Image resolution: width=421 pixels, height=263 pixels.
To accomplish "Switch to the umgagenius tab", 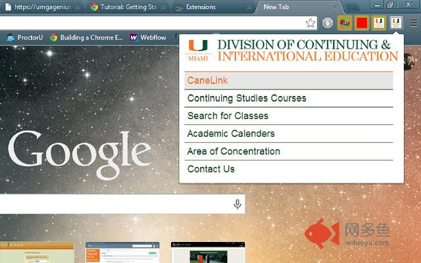I will [43, 7].
